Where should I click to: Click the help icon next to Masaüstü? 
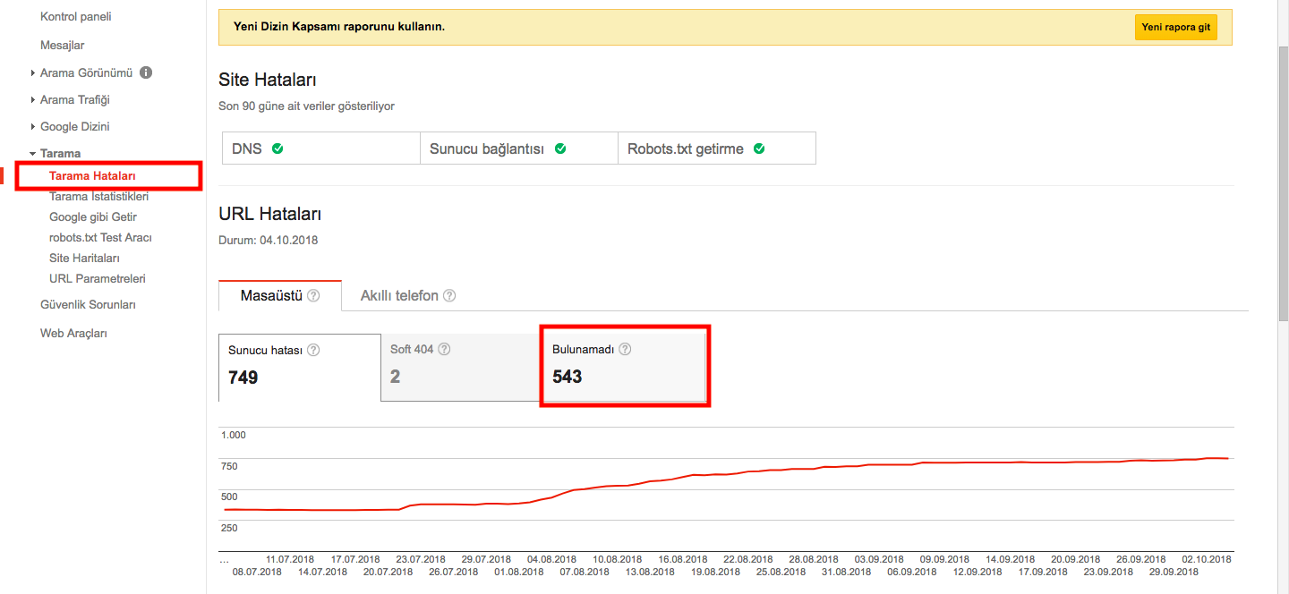click(313, 295)
